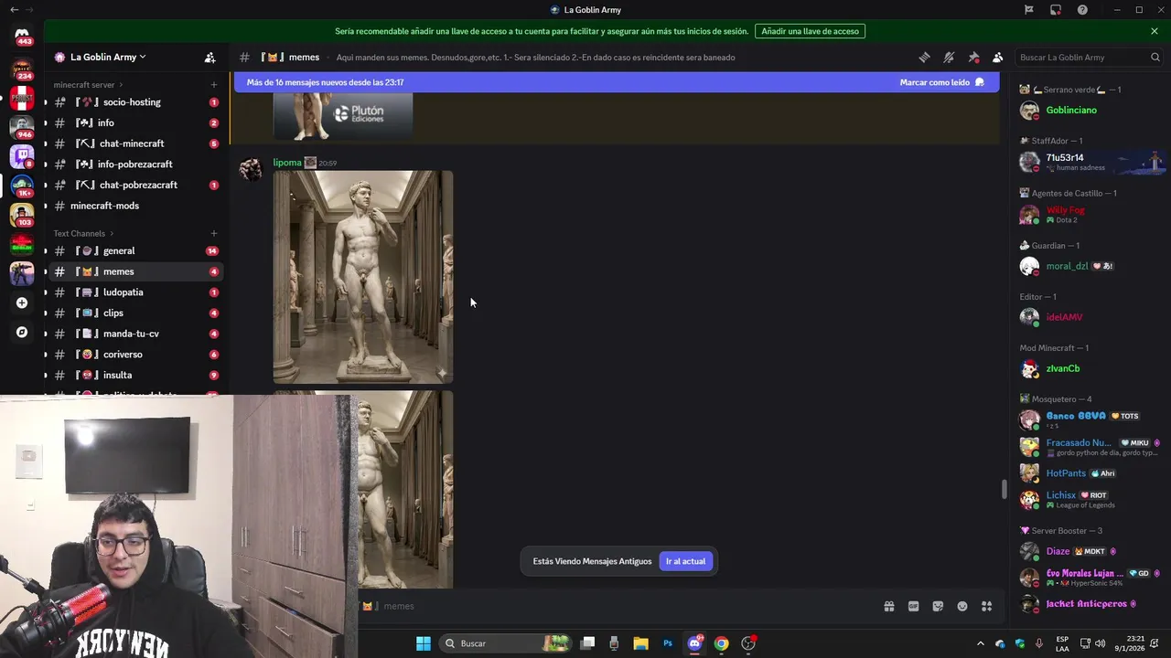Screen dimensions: 1171x658
Task: Select the memes channel in sidebar
Action: [135, 271]
